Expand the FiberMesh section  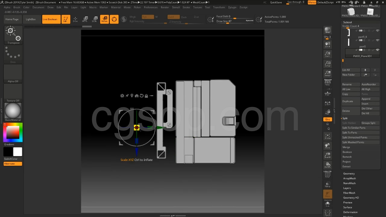(x=349, y=193)
